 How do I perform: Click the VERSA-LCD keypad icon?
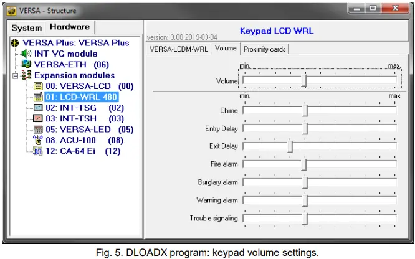tap(38, 86)
